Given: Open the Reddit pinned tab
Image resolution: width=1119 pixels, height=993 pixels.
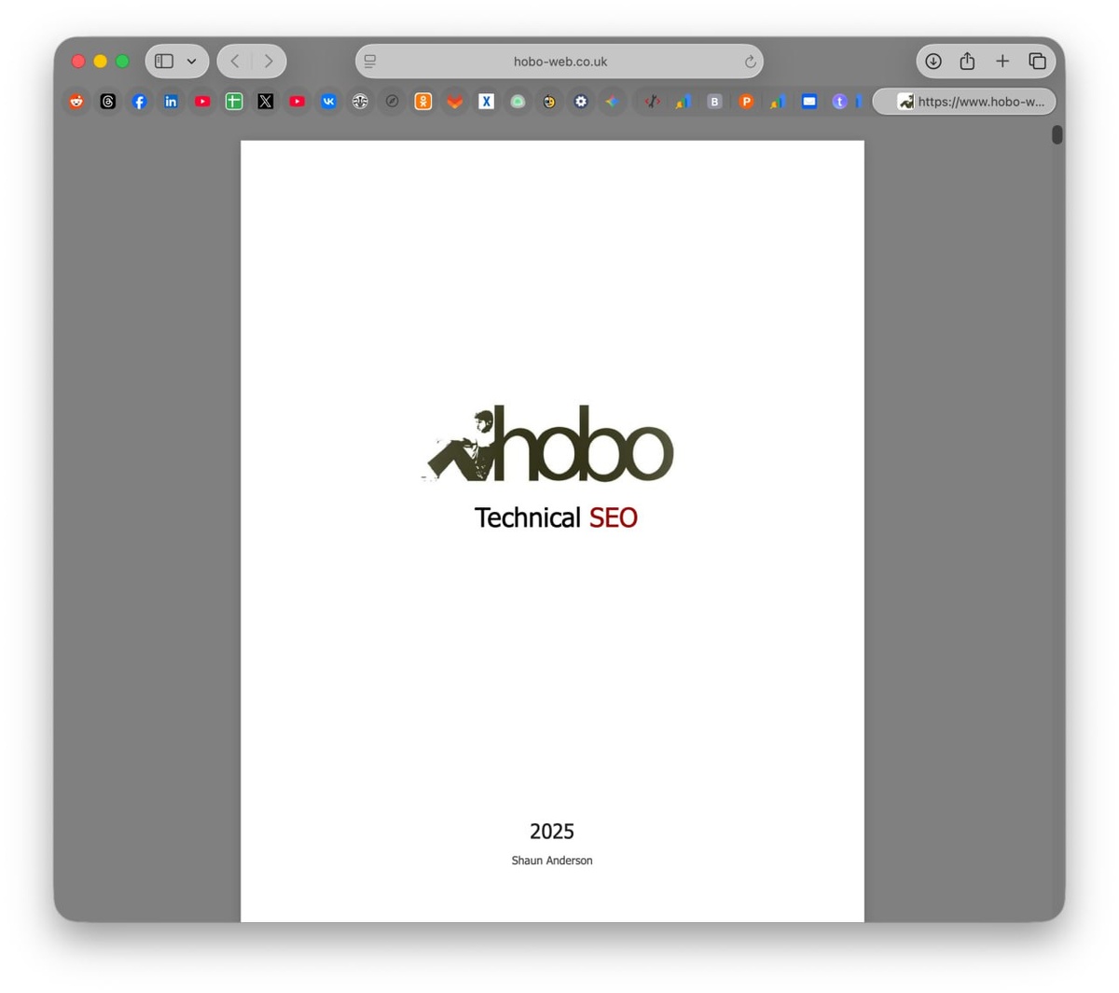Looking at the screenshot, I should 76,102.
